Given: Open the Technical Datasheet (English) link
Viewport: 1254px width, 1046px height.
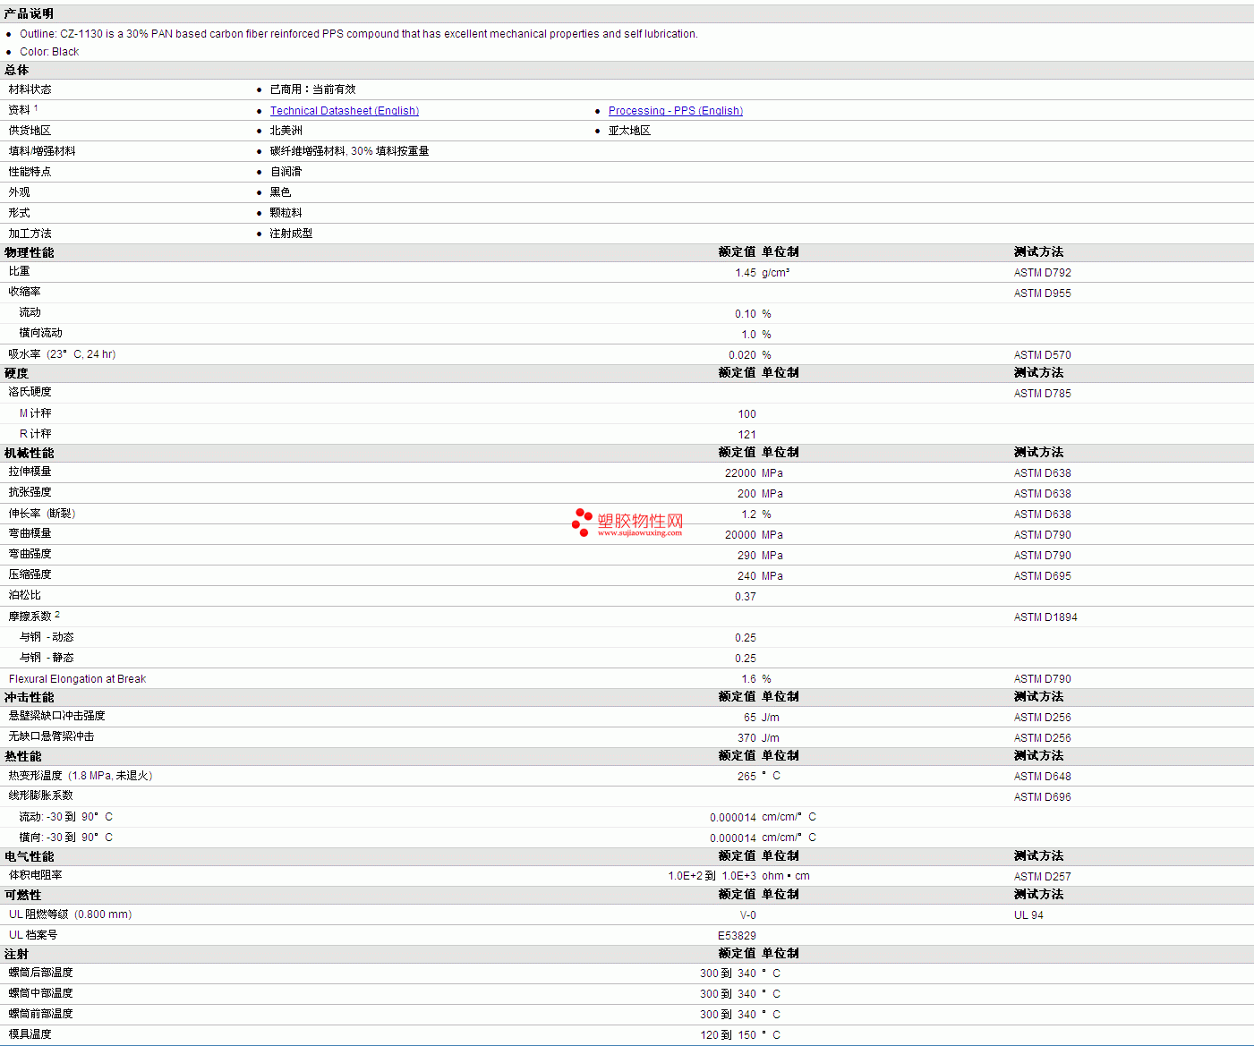Looking at the screenshot, I should 345,111.
